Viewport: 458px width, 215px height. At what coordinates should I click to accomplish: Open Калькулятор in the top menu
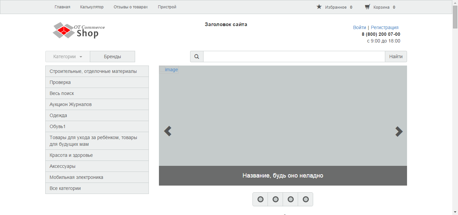coord(92,7)
